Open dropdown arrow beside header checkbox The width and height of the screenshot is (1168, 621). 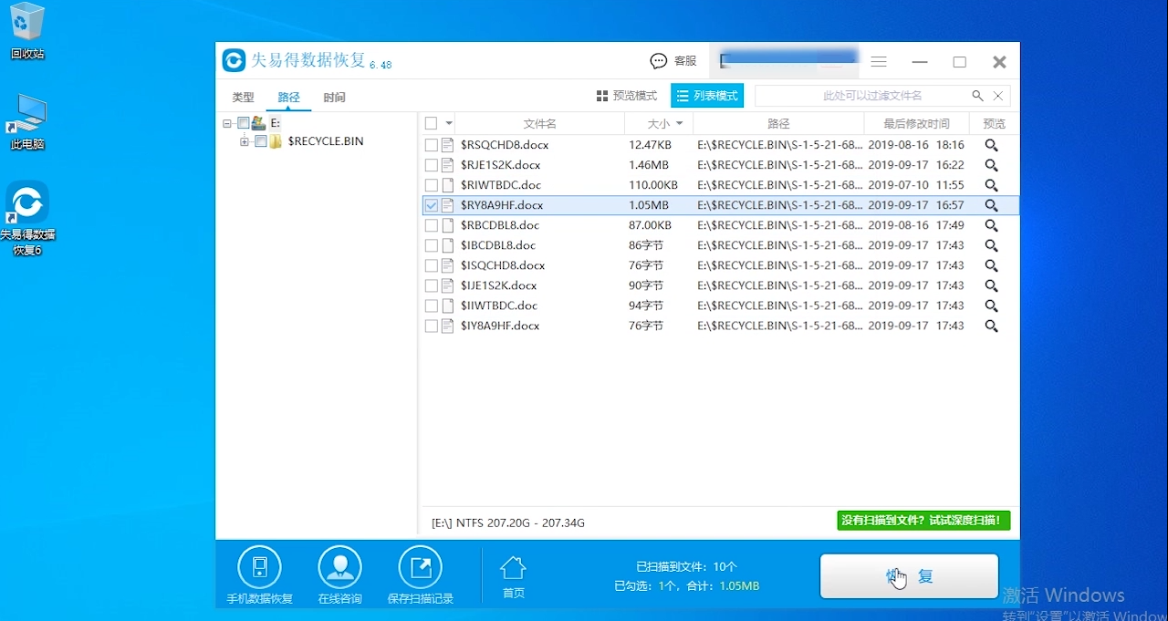(448, 123)
